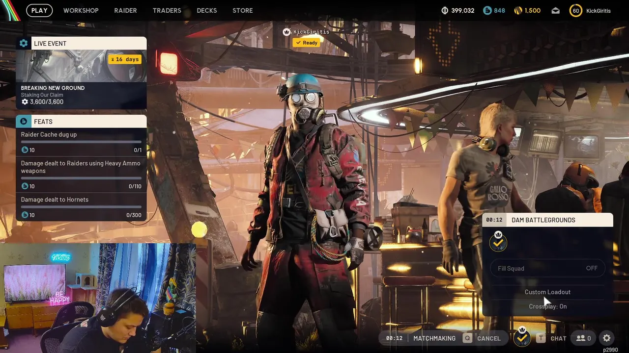Open the RAIDER tab
The image size is (629, 353).
[x=125, y=10]
